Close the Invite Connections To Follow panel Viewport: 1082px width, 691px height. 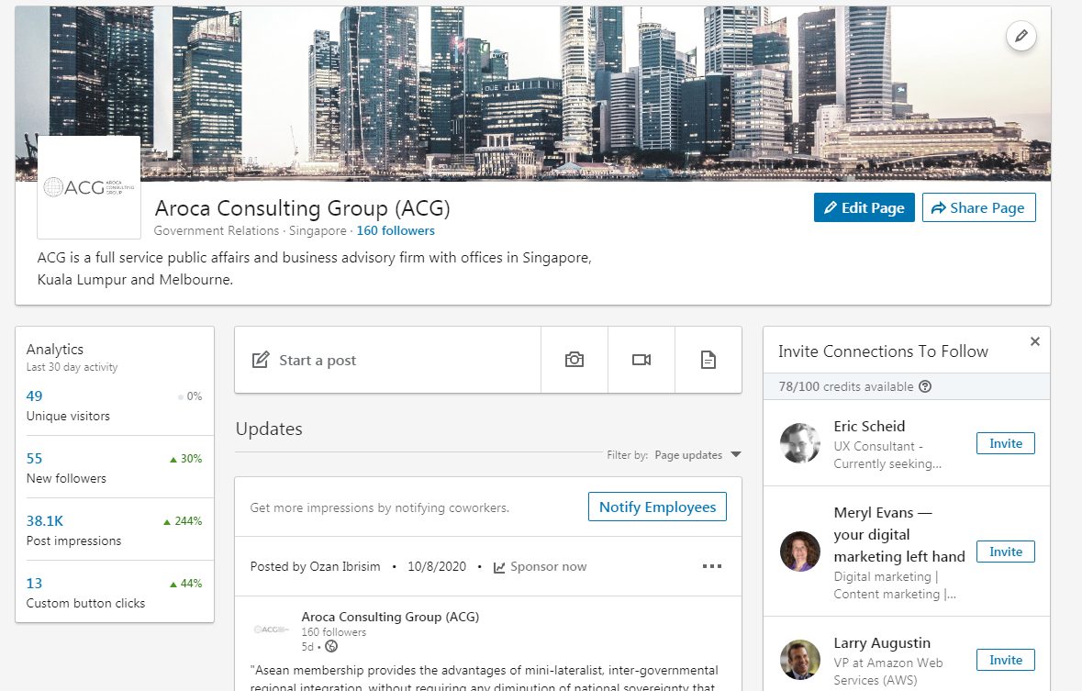pos(1035,341)
